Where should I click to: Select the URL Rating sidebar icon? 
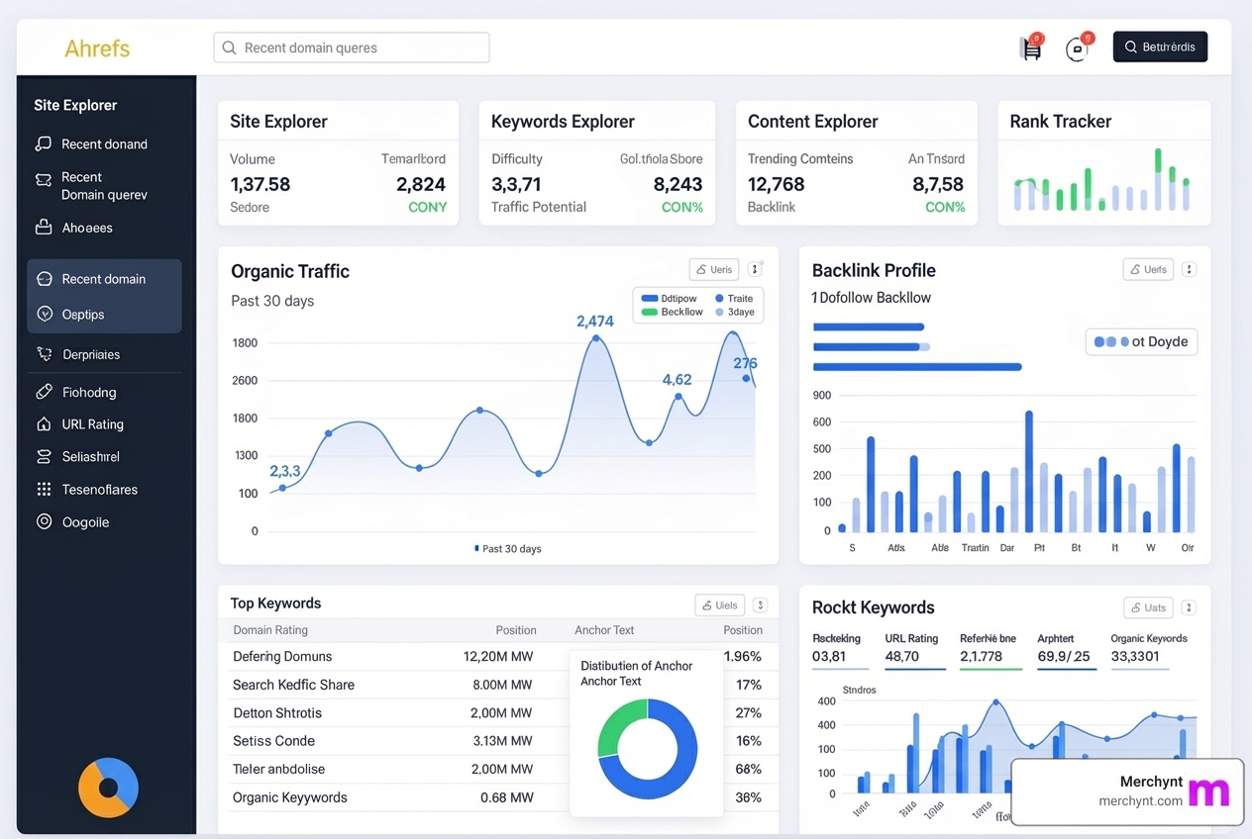pyautogui.click(x=43, y=423)
